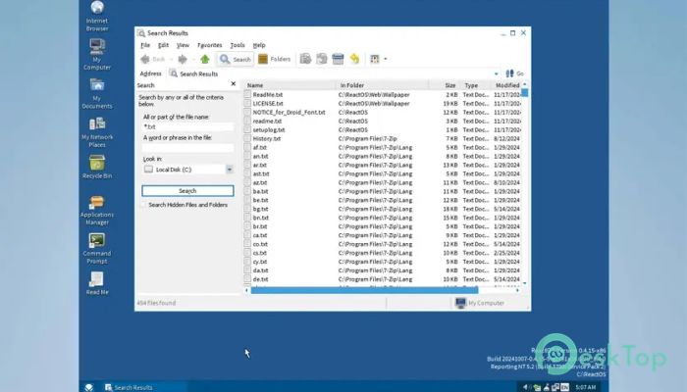687x392 pixels.
Task: Enable Search Hidden Files and Folders
Action: [143, 205]
